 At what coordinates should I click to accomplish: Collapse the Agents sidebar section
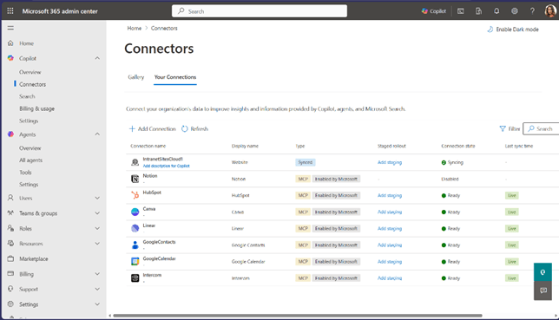tap(97, 134)
